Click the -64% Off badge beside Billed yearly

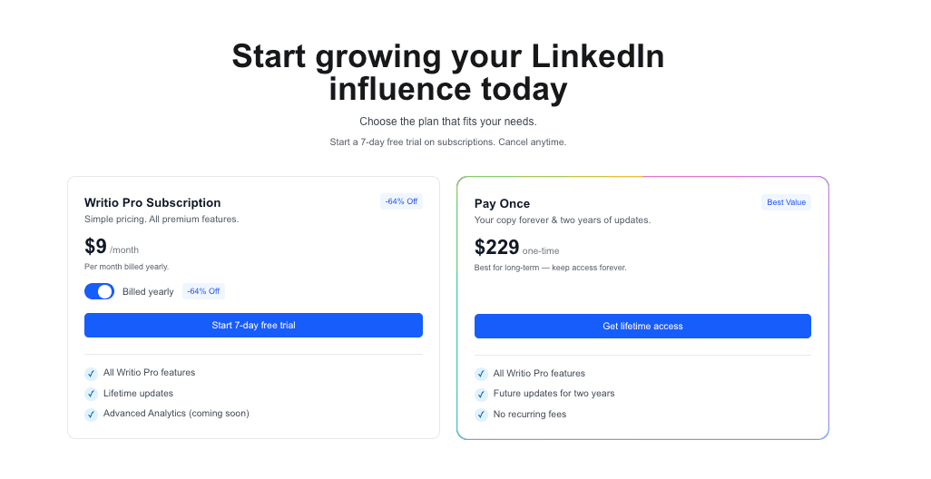click(203, 291)
